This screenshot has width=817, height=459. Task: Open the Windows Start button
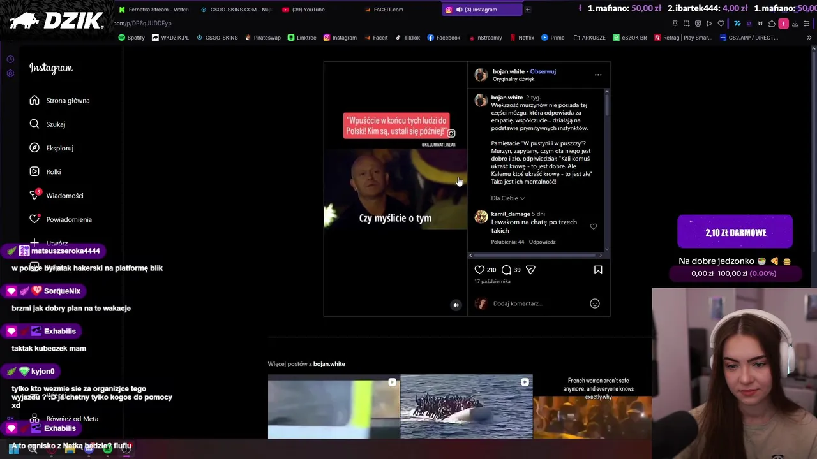coord(13,449)
